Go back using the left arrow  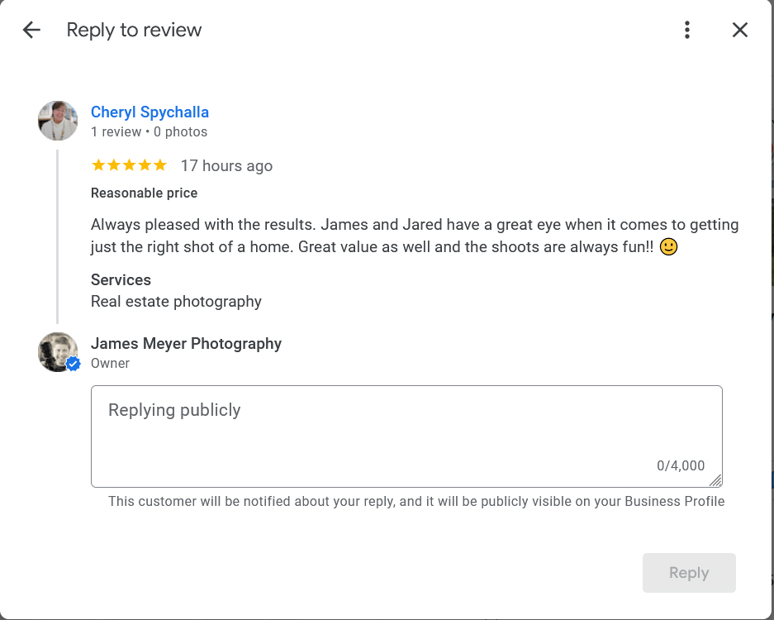[31, 31]
